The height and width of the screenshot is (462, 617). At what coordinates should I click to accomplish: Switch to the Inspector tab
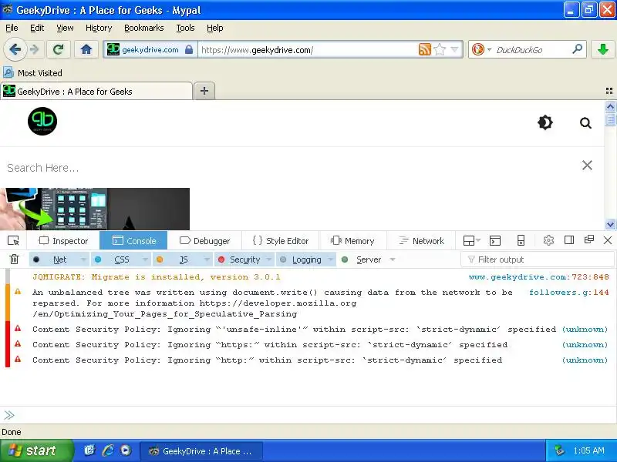click(63, 241)
